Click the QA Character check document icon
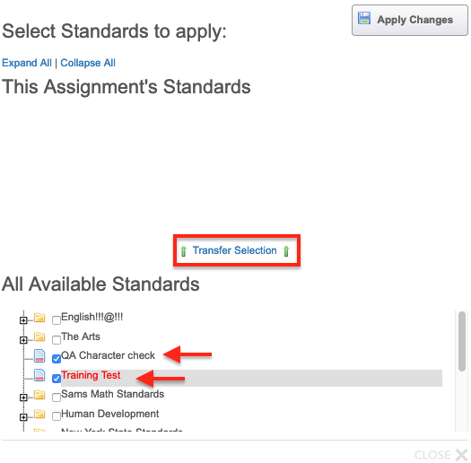The height and width of the screenshot is (463, 471). point(39,355)
